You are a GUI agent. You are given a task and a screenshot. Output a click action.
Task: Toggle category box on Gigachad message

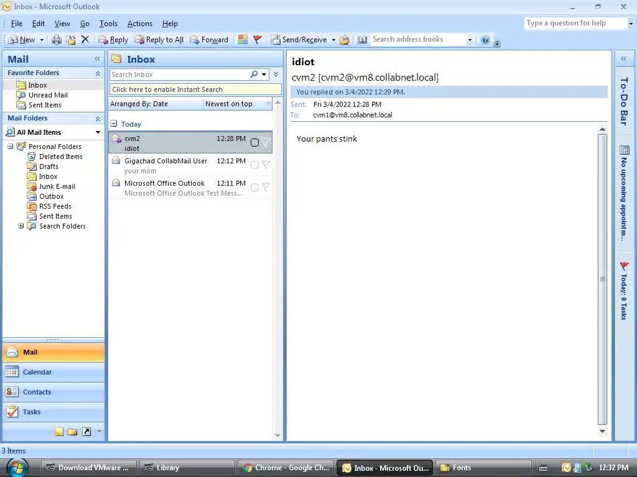click(254, 165)
